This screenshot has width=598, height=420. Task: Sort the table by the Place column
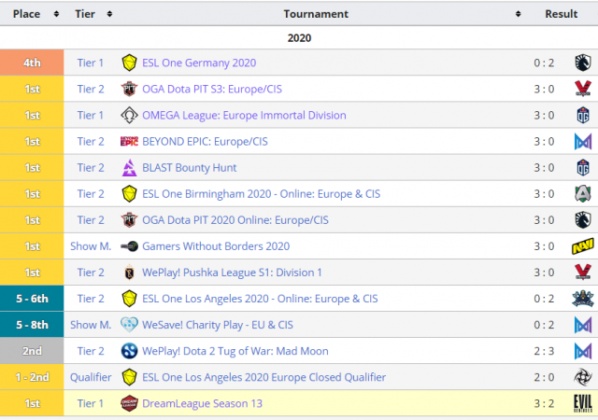(55, 14)
